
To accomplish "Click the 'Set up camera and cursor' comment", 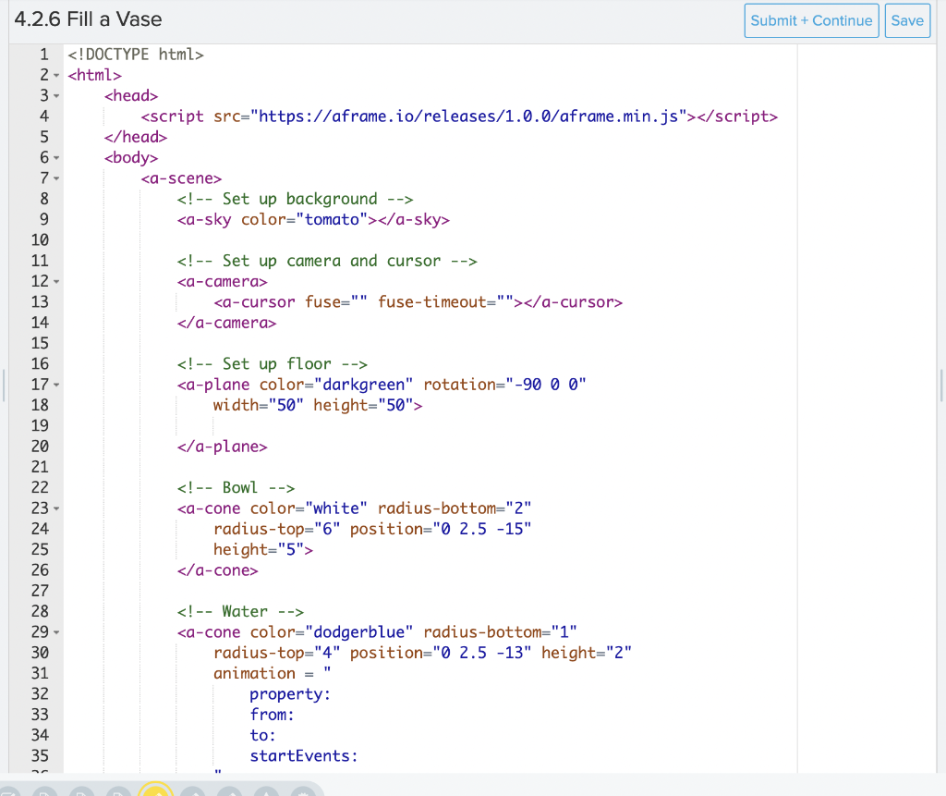I will click(327, 261).
